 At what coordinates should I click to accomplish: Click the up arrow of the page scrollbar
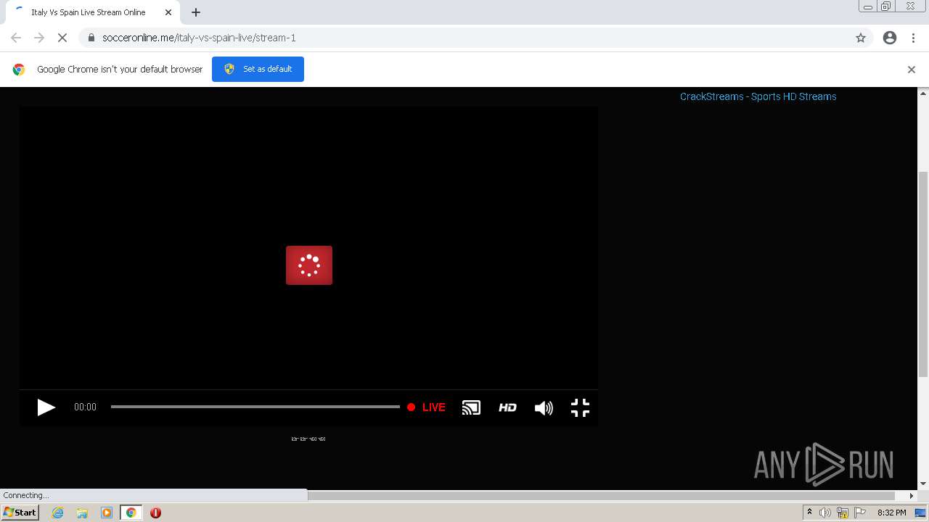[923, 93]
